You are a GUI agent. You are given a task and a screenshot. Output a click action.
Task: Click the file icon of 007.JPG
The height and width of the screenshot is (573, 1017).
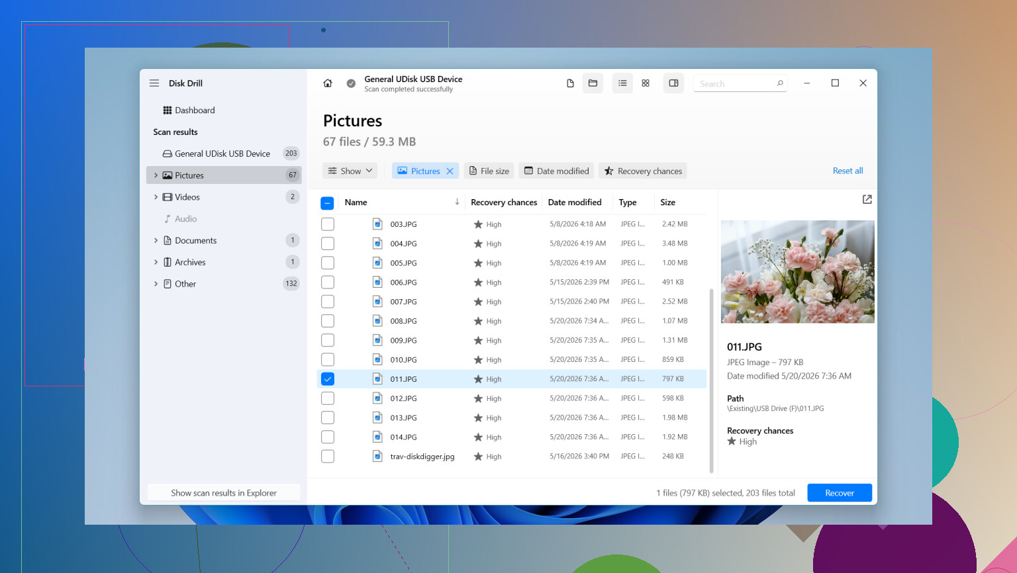377,302
